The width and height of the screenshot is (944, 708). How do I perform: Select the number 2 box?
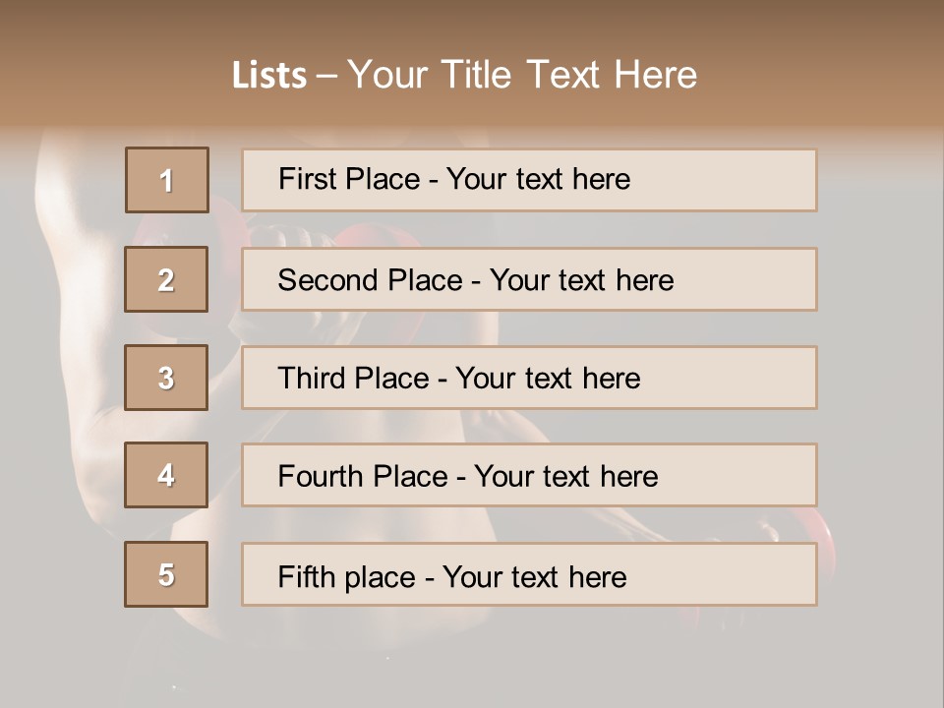click(167, 279)
